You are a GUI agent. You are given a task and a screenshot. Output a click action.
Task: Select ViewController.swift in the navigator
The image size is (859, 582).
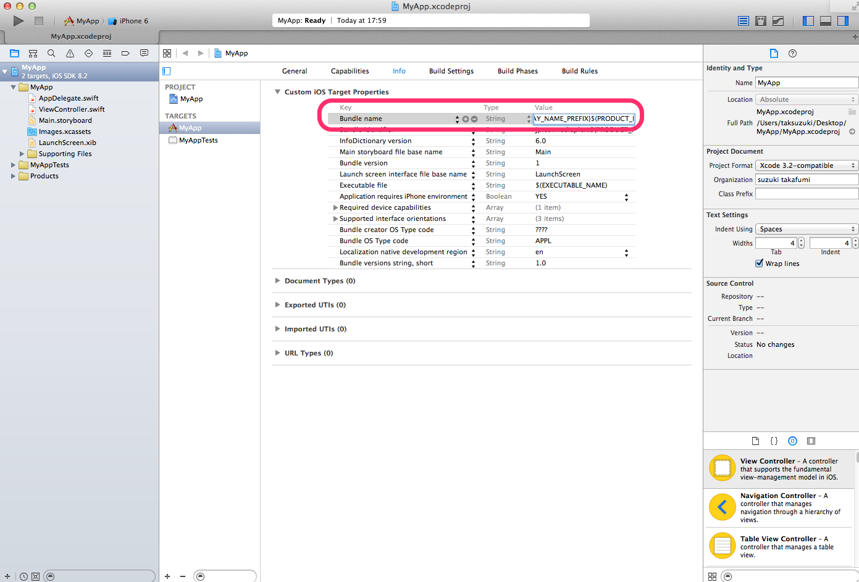[71, 109]
